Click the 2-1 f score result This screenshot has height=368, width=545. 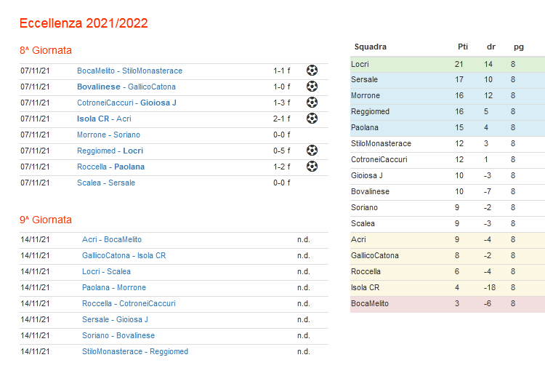[x=281, y=119]
